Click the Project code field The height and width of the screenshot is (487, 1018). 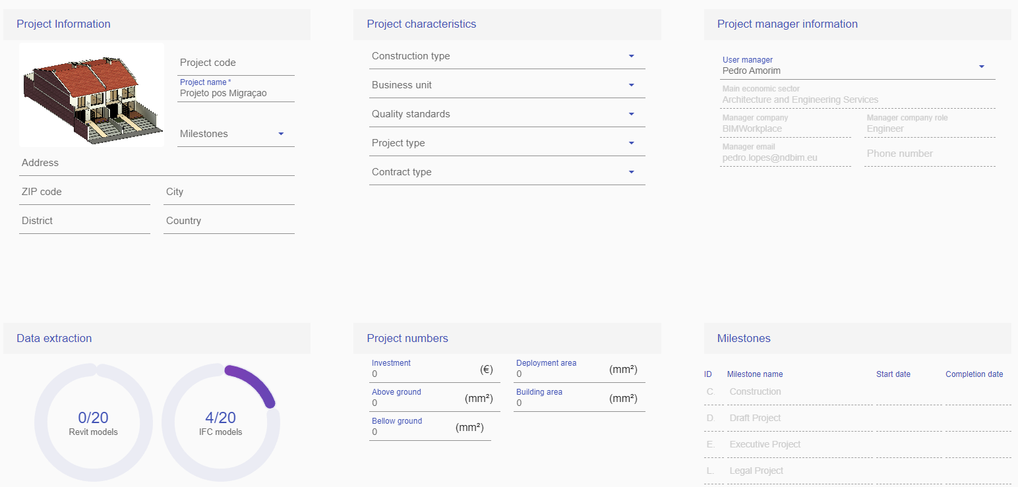235,63
